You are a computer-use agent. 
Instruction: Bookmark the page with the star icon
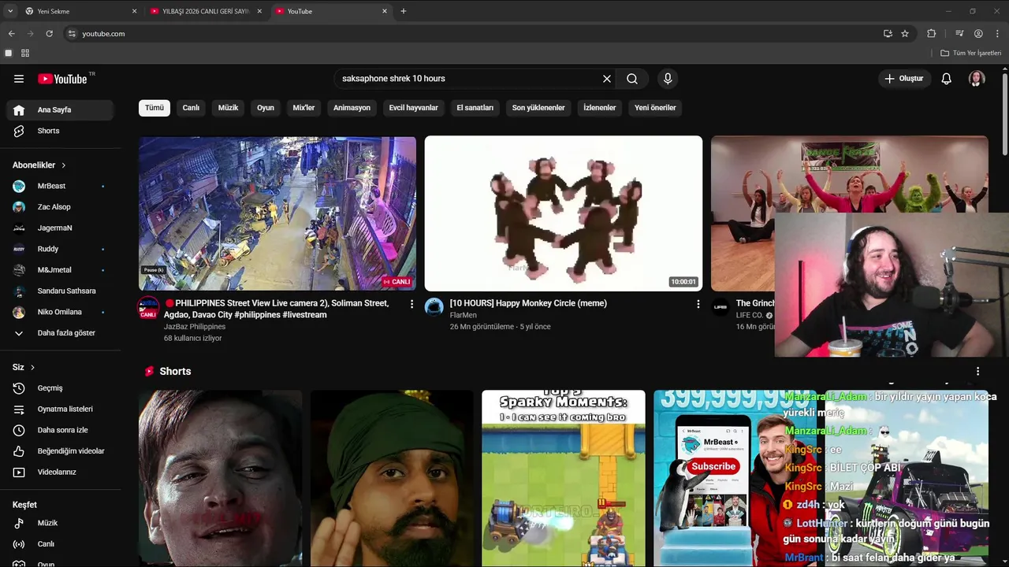click(x=905, y=34)
